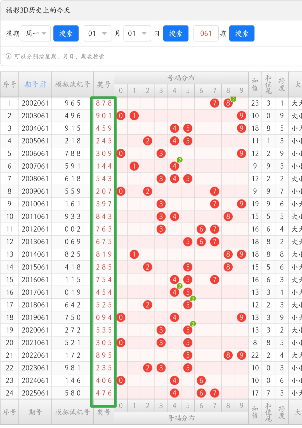Click the top 和值尾 column header
The height and width of the screenshot is (428, 302).
[x=268, y=84]
